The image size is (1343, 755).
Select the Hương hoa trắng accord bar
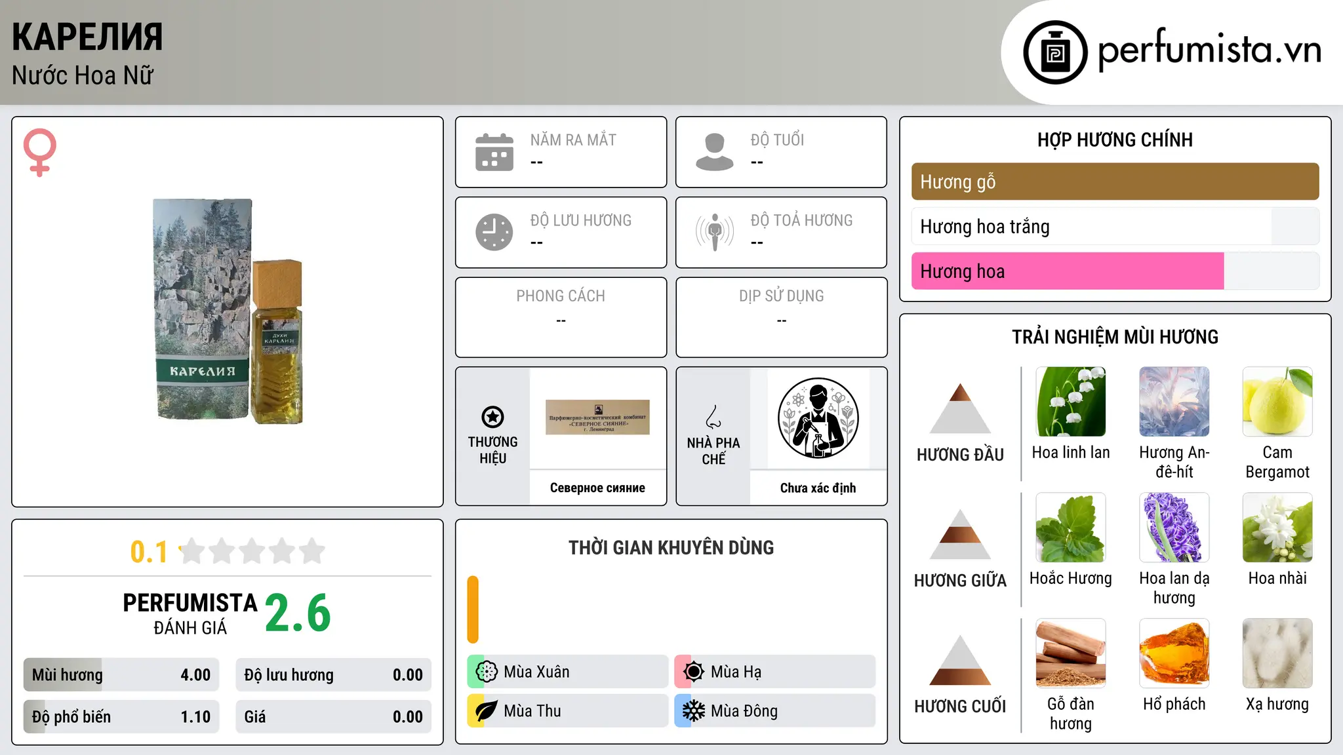pos(1115,227)
